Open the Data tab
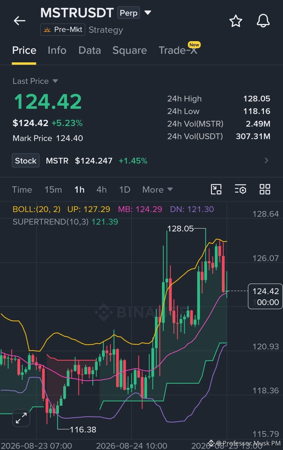Screen dimensions: 283x450 (90, 50)
